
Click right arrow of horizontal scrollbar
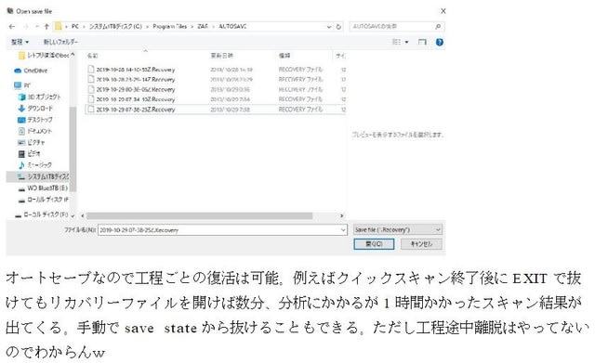tap(341, 215)
